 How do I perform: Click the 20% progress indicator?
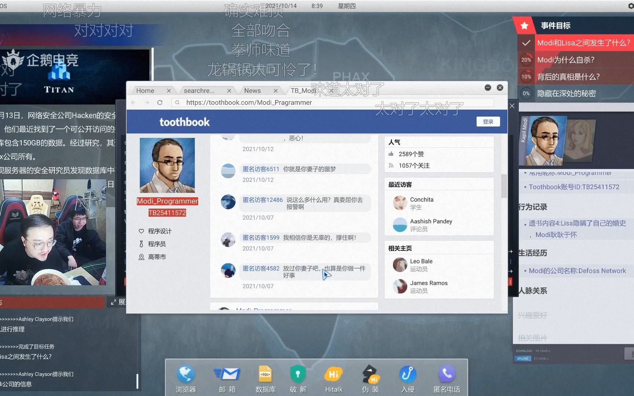coord(526,60)
